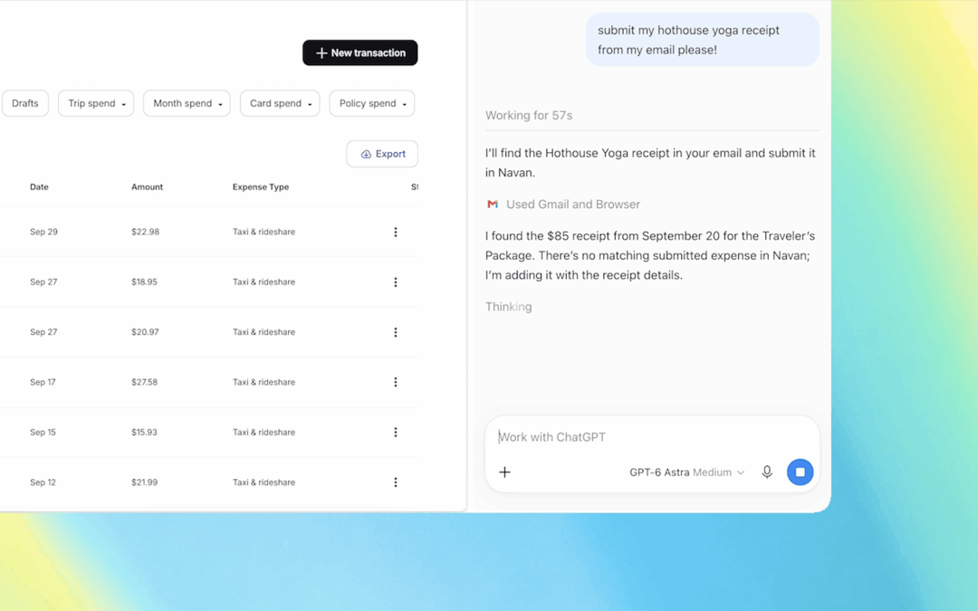Click Taxi & rideshare in the Sep 12 row

[264, 482]
